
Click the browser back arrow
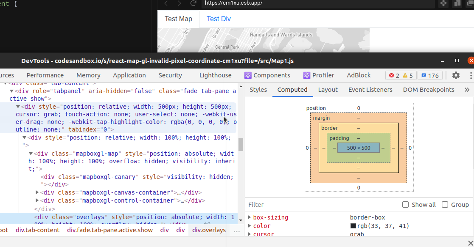click(x=165, y=3)
